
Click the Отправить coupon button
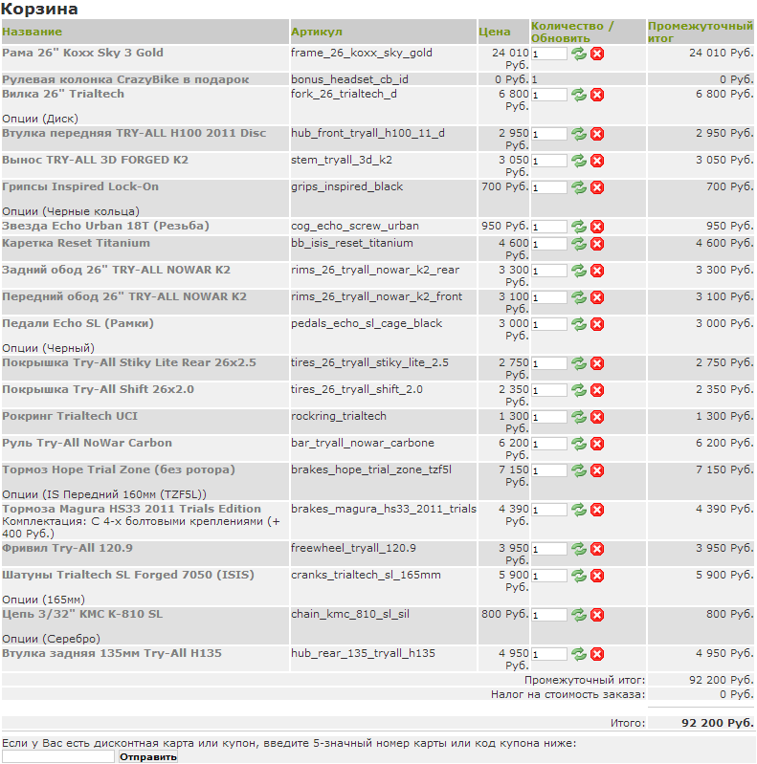click(x=148, y=757)
